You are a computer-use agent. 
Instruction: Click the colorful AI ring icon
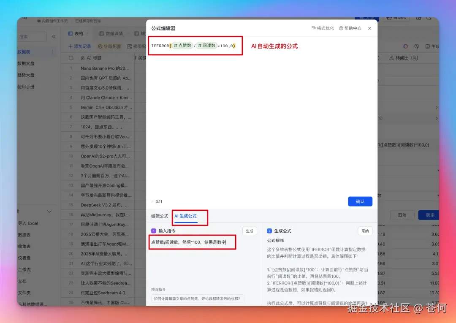(405, 46)
